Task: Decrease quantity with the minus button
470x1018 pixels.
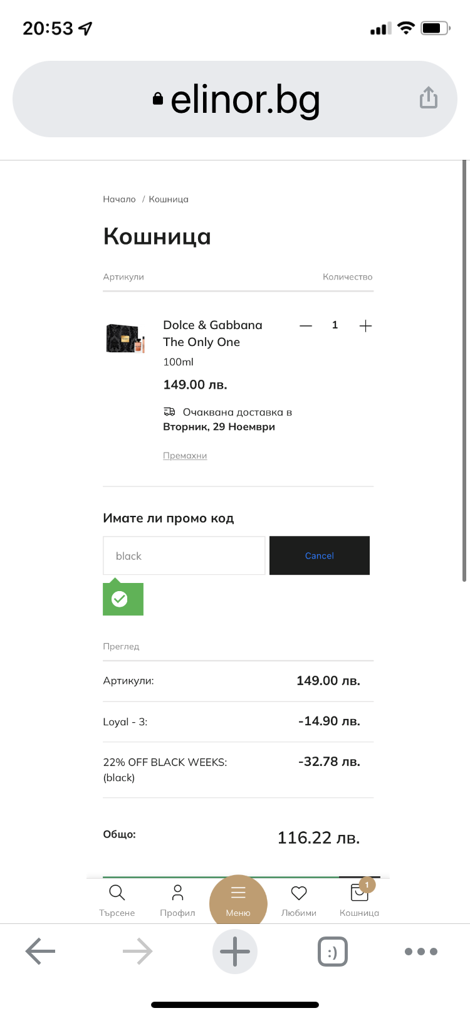Action: (306, 325)
